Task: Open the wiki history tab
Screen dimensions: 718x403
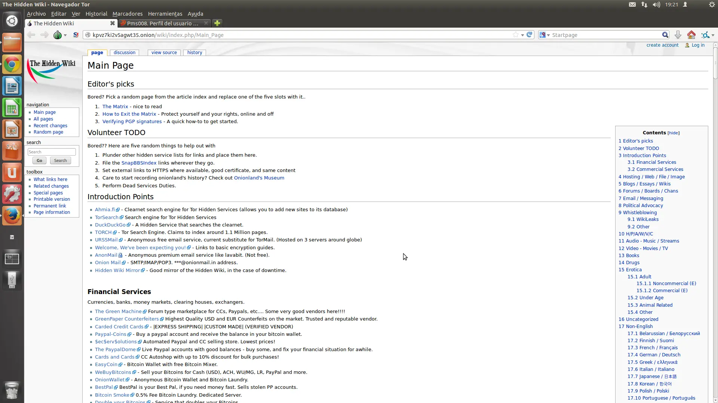Action: (194, 53)
